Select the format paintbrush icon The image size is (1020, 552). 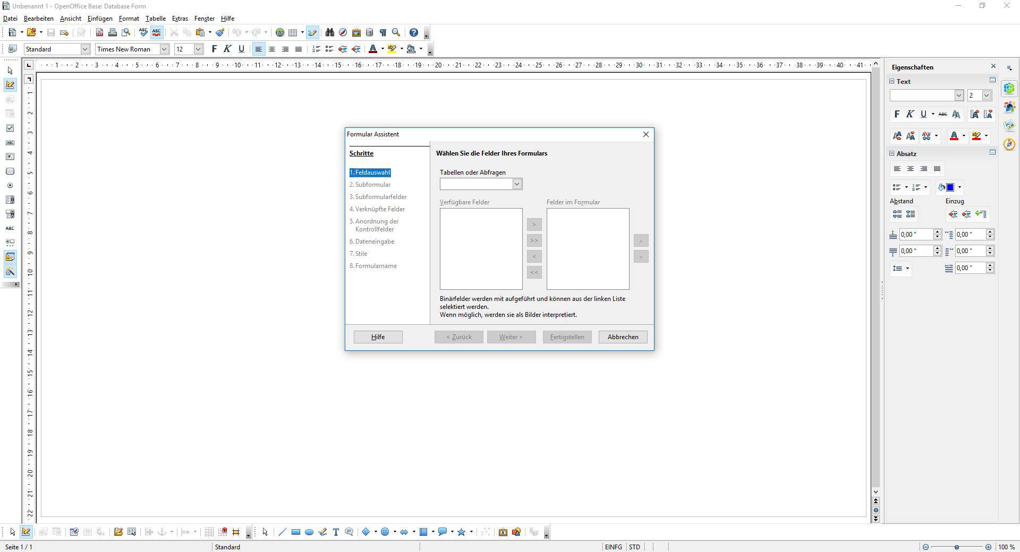click(220, 32)
